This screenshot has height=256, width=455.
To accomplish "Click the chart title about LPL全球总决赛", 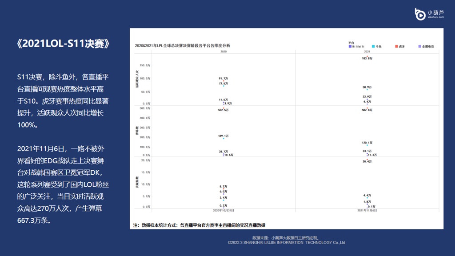I will [182, 46].
